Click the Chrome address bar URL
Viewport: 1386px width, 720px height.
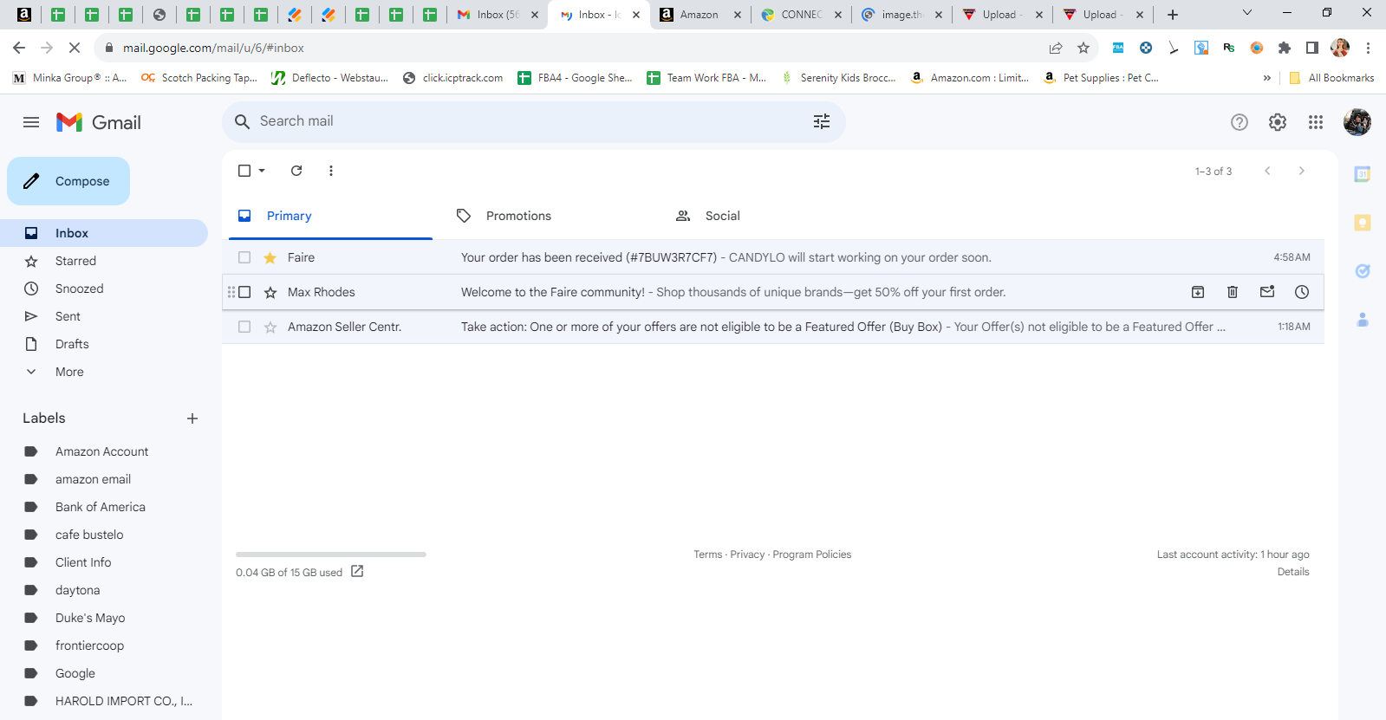tap(213, 48)
